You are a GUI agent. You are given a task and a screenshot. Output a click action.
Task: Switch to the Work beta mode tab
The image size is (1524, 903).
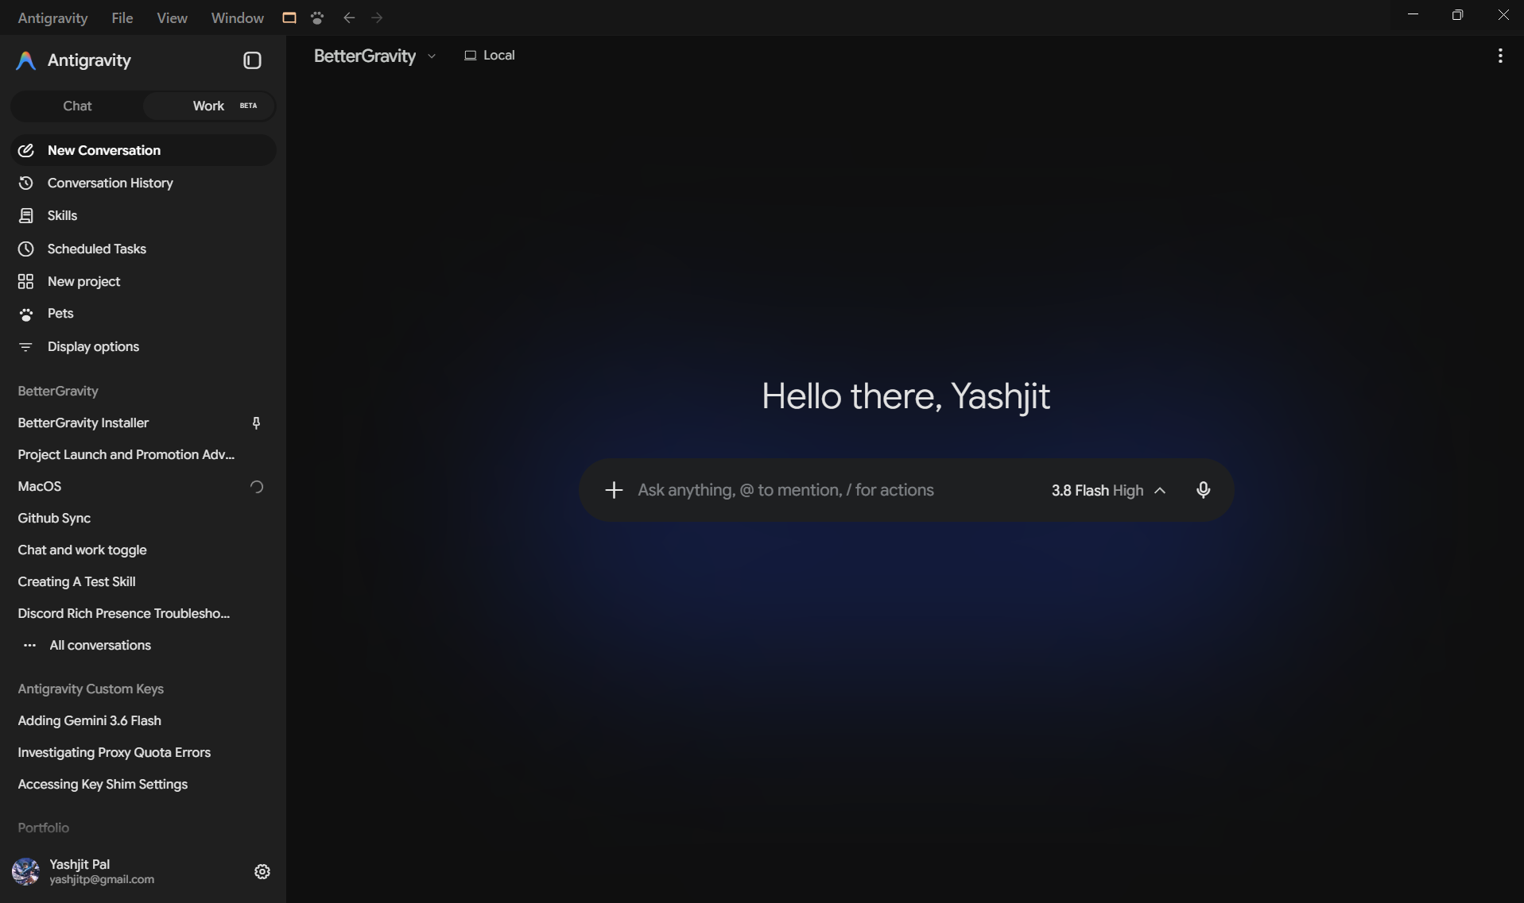tap(209, 106)
